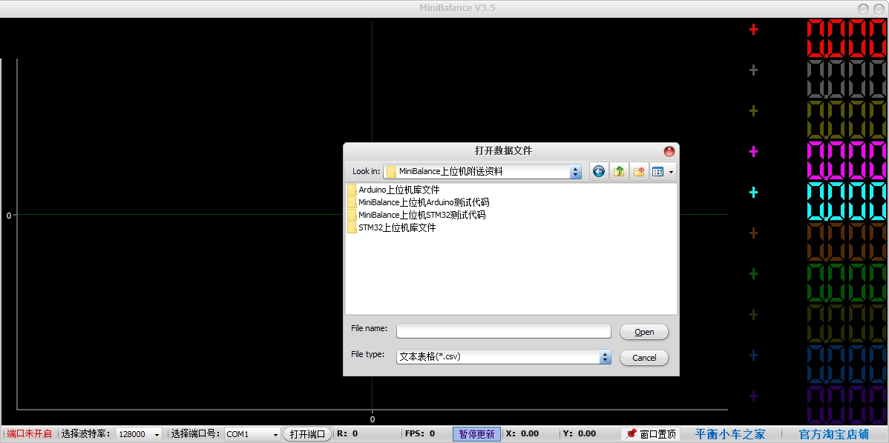The height and width of the screenshot is (443, 889).
Task: Click the 端口未开启 status text
Action: [x=29, y=434]
